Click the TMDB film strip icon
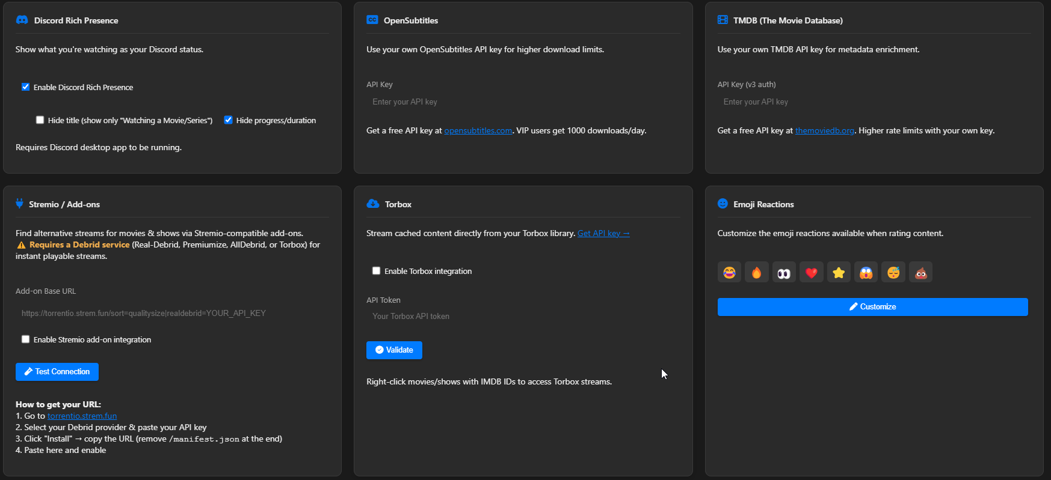 [x=723, y=20]
